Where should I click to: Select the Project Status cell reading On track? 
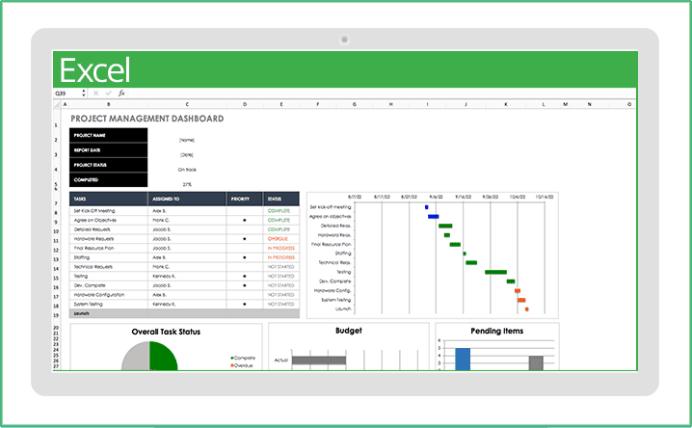click(187, 168)
